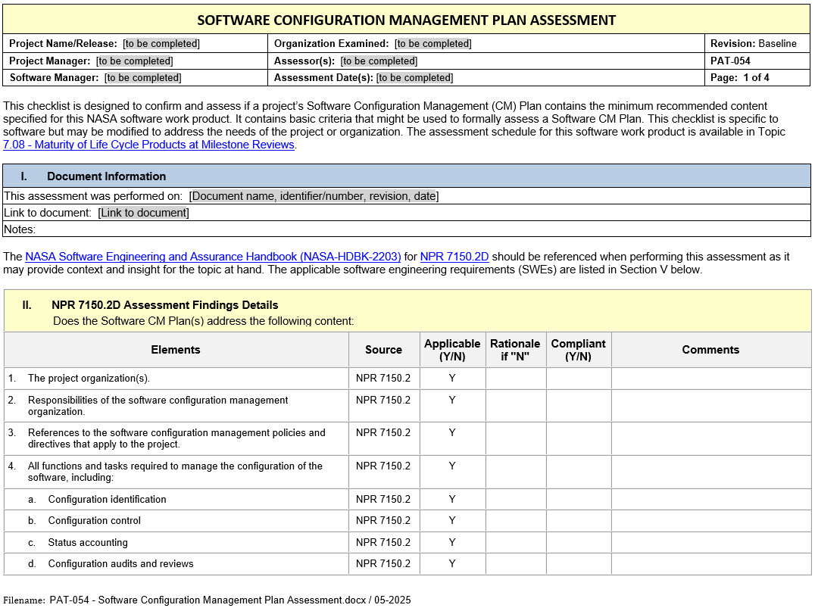The image size is (815, 608).
Task: Select the Link to document placeholder
Action: (143, 213)
